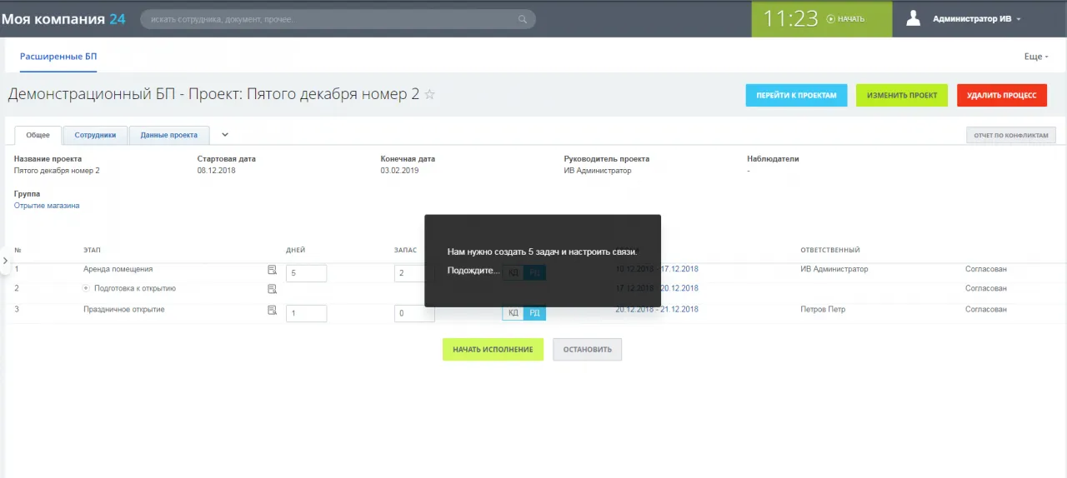The height and width of the screenshot is (478, 1067).
Task: Expand more tabs chevron after Данные проекта
Action: (224, 134)
